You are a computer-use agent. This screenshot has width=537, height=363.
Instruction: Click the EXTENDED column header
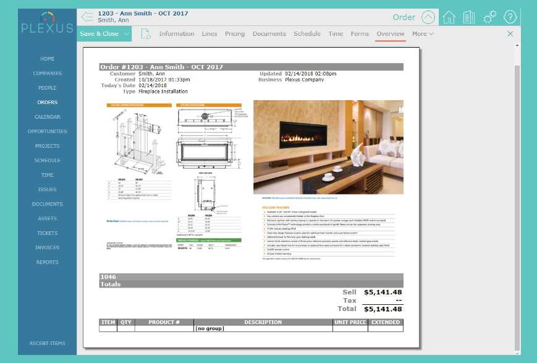(386, 322)
